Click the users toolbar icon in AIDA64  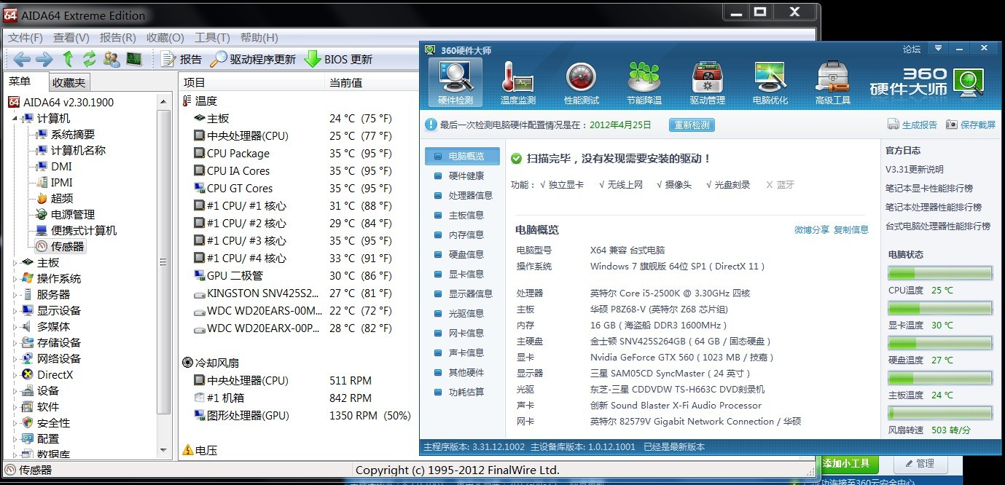coord(112,59)
